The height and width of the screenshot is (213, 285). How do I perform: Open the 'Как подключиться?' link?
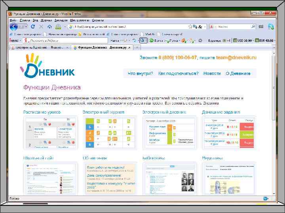(x=178, y=73)
